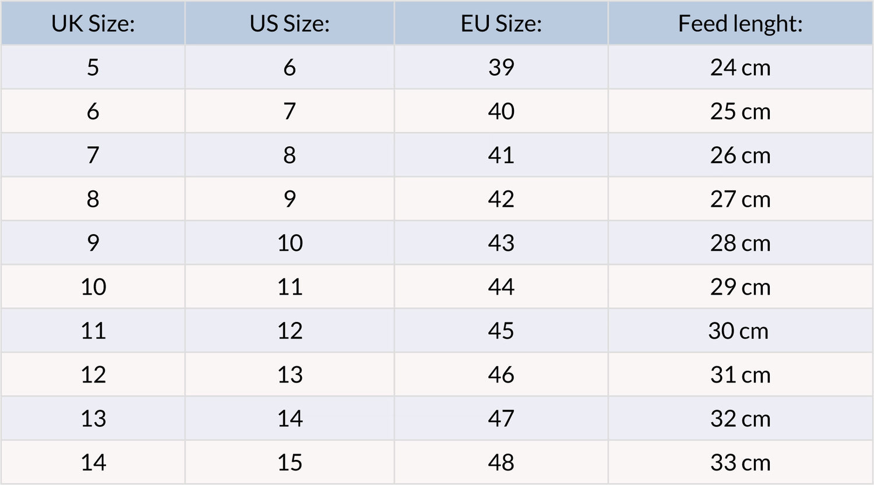Click the "Feed lenght:" header cell

click(740, 24)
